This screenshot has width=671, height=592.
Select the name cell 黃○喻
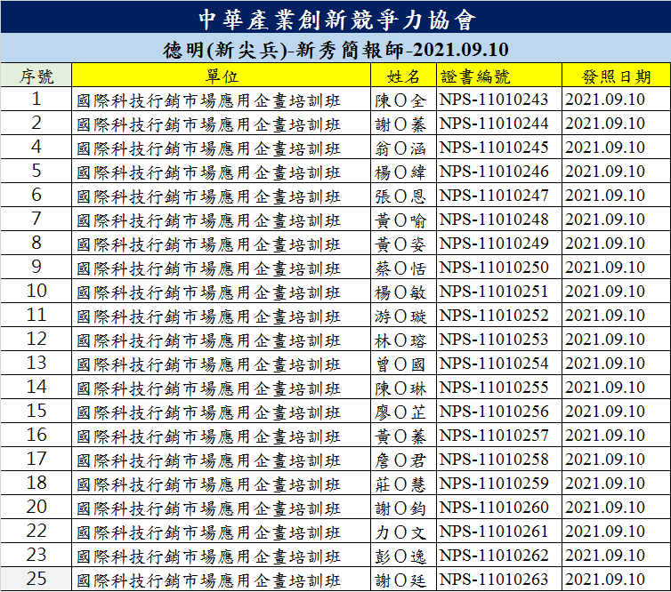point(401,220)
